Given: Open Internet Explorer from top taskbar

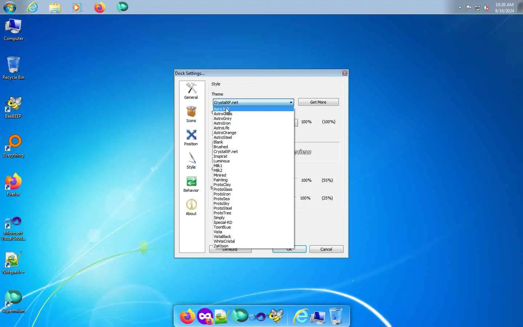Looking at the screenshot, I should point(33,7).
